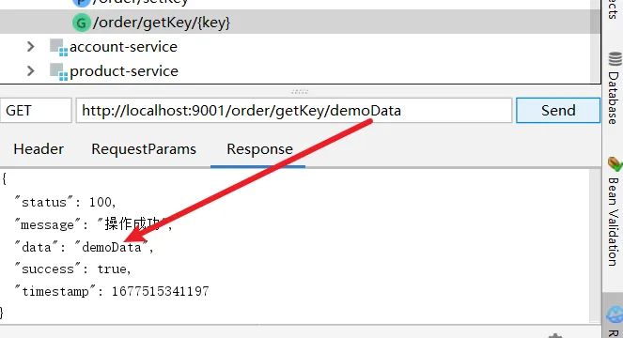
Task: Expand the account-service tree node
Action: pyautogui.click(x=31, y=47)
